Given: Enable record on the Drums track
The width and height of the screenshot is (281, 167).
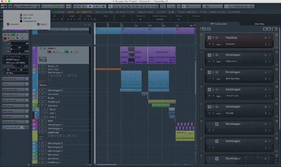Looking at the screenshot, I should coord(49,52).
